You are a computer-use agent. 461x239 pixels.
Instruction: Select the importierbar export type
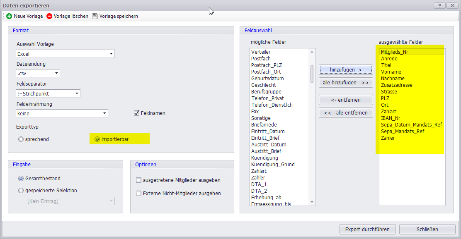(97, 139)
